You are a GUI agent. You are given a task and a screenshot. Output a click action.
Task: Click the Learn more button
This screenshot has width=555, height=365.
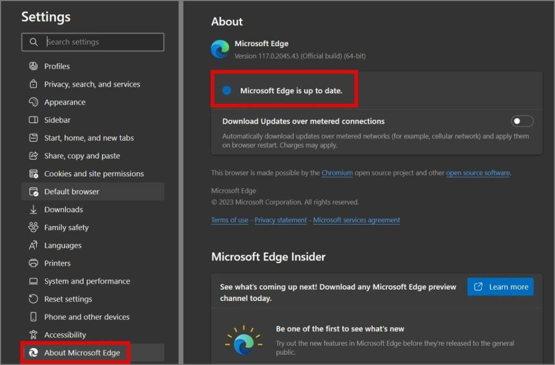point(500,287)
